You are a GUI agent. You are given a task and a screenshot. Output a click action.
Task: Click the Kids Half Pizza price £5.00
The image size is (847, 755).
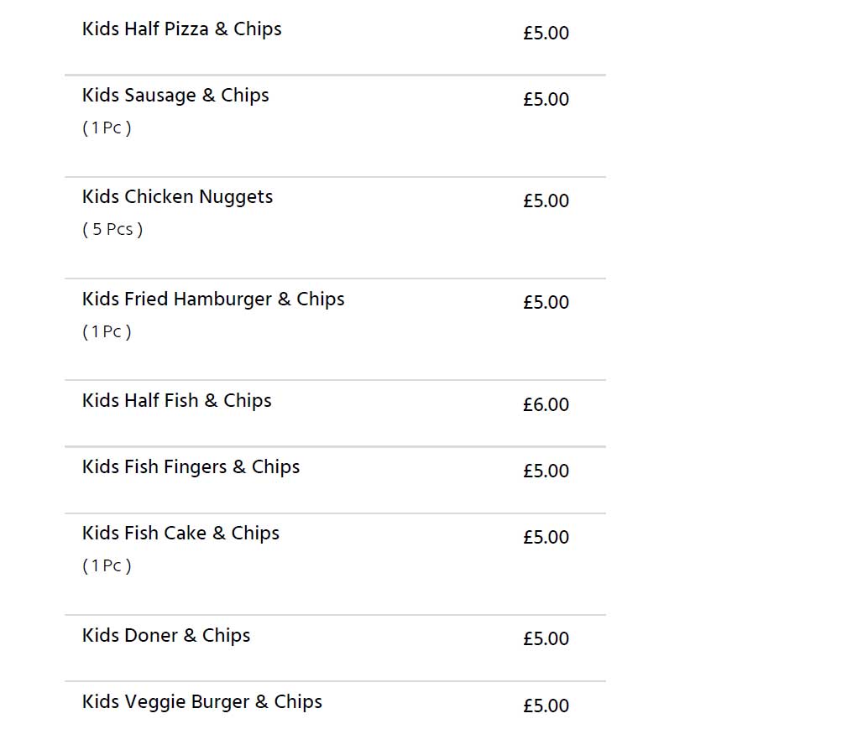tap(546, 33)
